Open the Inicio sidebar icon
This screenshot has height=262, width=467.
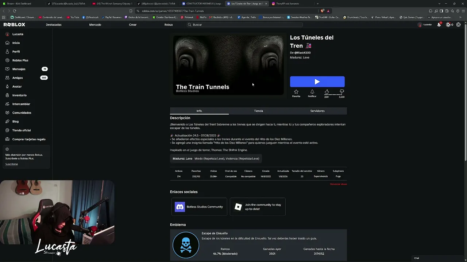click(7, 43)
